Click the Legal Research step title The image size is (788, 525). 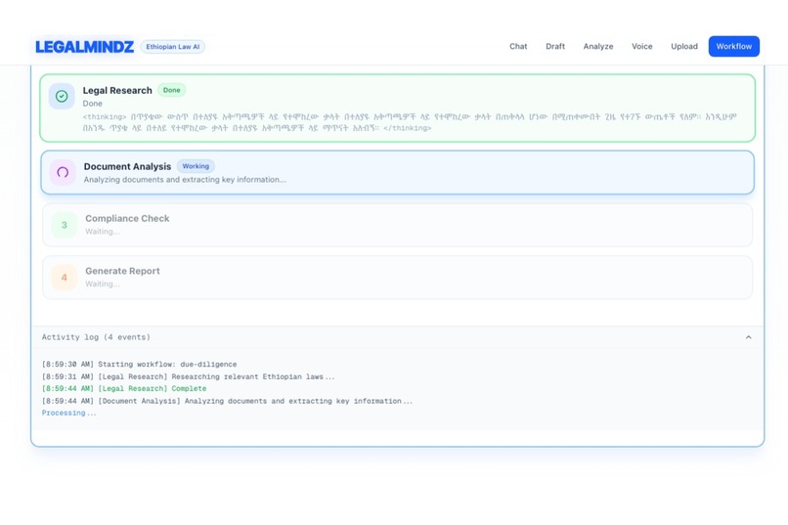[117, 90]
